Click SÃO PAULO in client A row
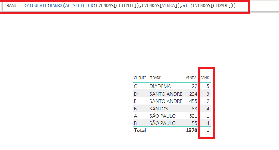Screen dimensions: 279x150 162,116
